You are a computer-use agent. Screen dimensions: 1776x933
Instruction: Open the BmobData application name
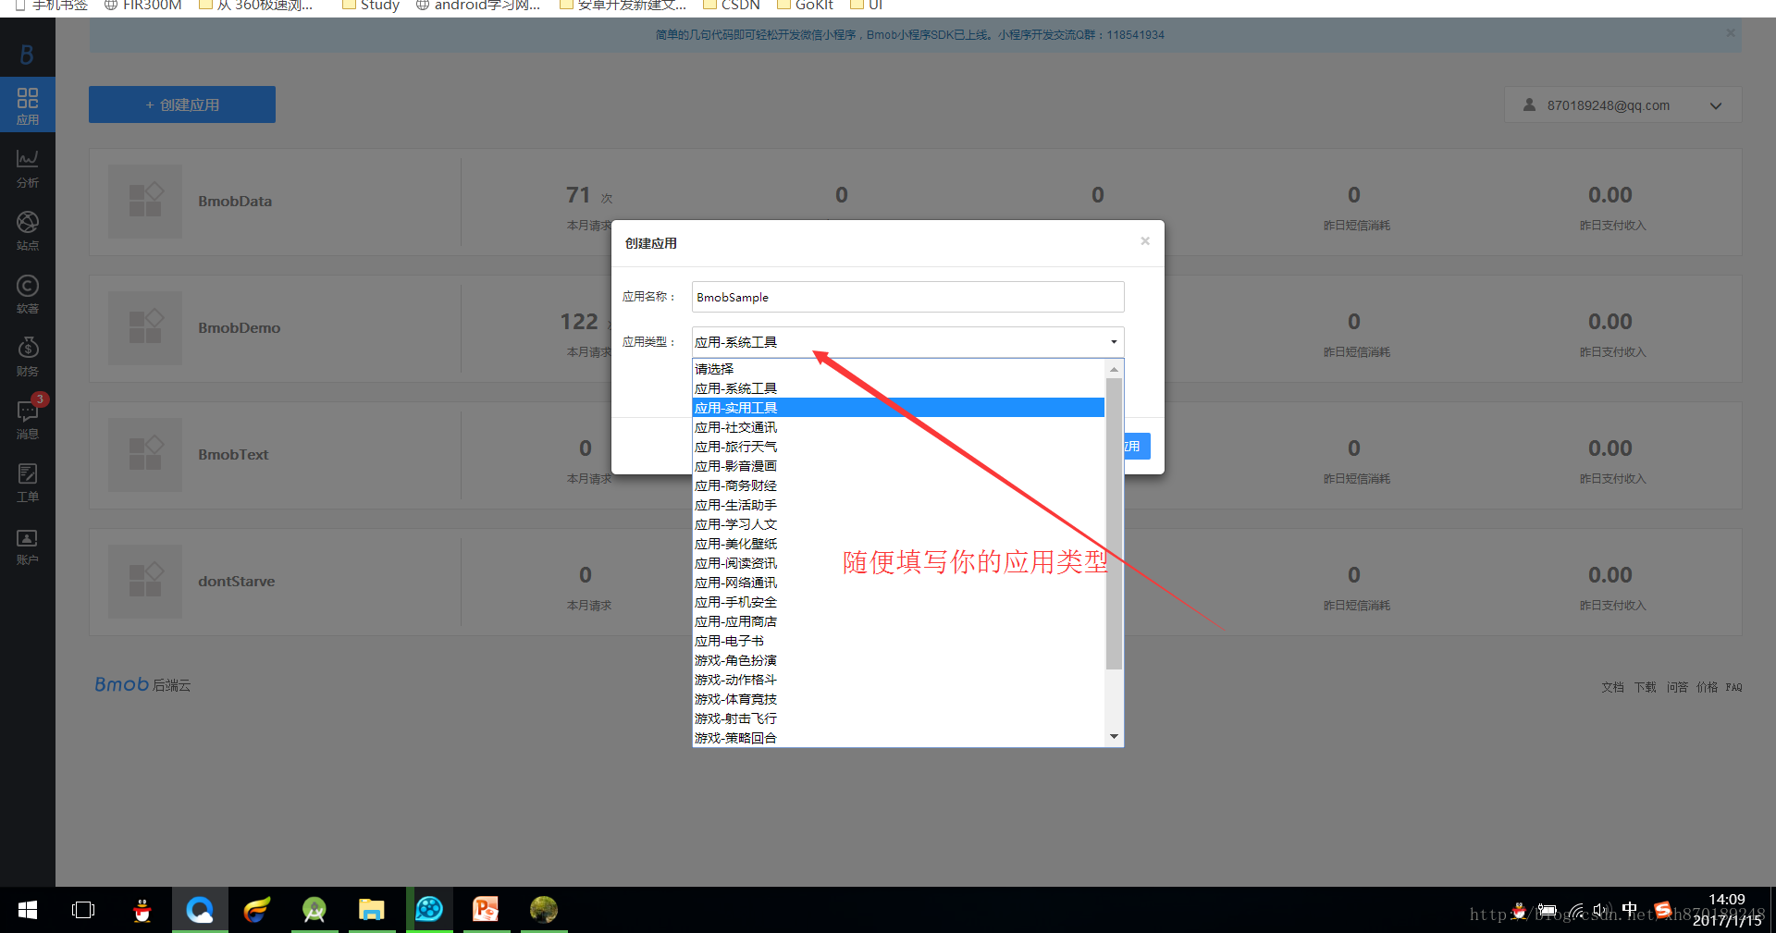point(235,202)
